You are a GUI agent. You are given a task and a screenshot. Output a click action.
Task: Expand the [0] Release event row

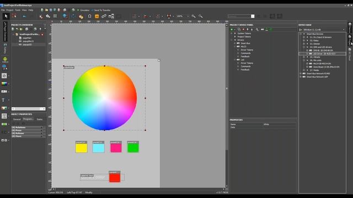[x=28, y=133]
